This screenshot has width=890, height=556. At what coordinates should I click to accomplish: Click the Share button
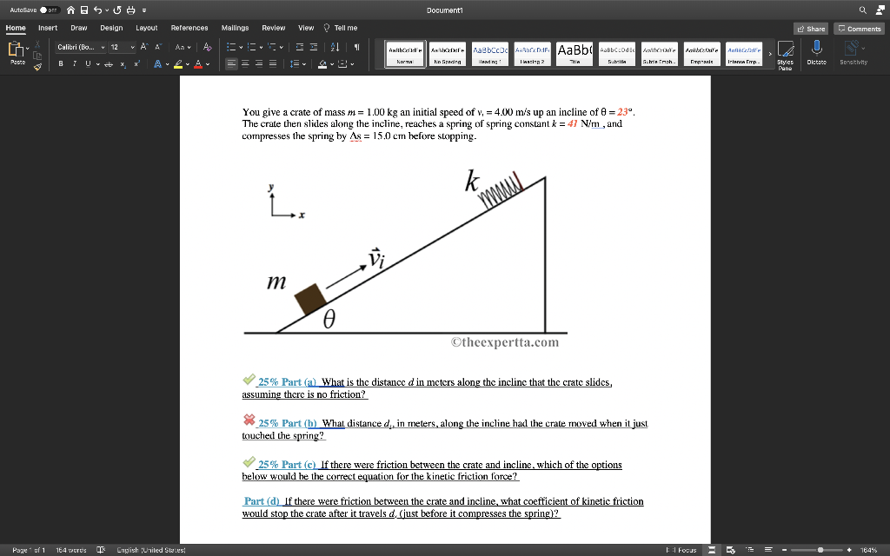click(x=810, y=27)
